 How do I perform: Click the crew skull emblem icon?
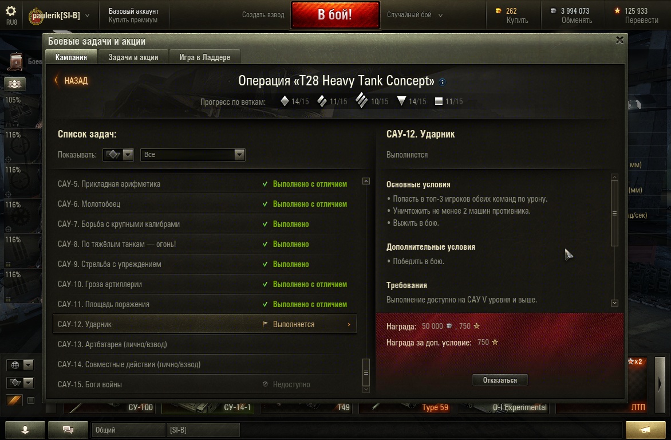click(14, 84)
